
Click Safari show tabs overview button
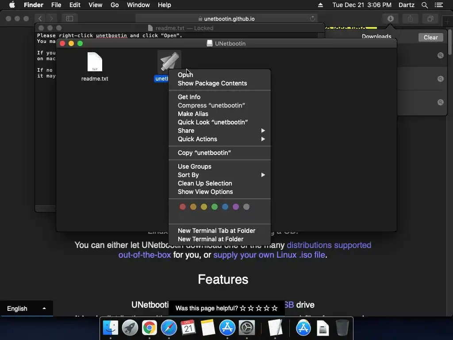point(430,19)
